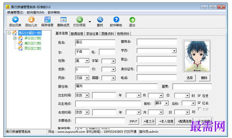Image resolution: width=232 pixels, height=138 pixels.
Task: Switch to the 基本信息 tab
Action: pyautogui.click(x=61, y=33)
